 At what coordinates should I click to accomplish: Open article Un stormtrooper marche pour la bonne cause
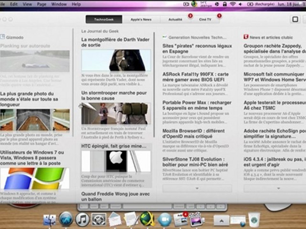pyautogui.click(x=114, y=95)
